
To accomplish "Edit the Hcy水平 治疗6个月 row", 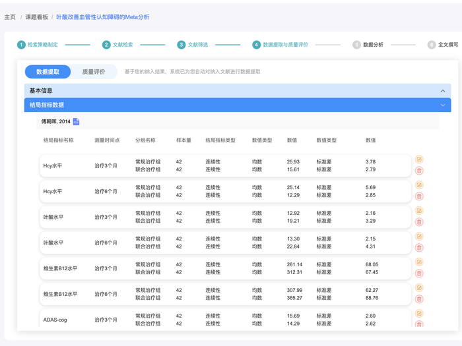I will pos(419,185).
